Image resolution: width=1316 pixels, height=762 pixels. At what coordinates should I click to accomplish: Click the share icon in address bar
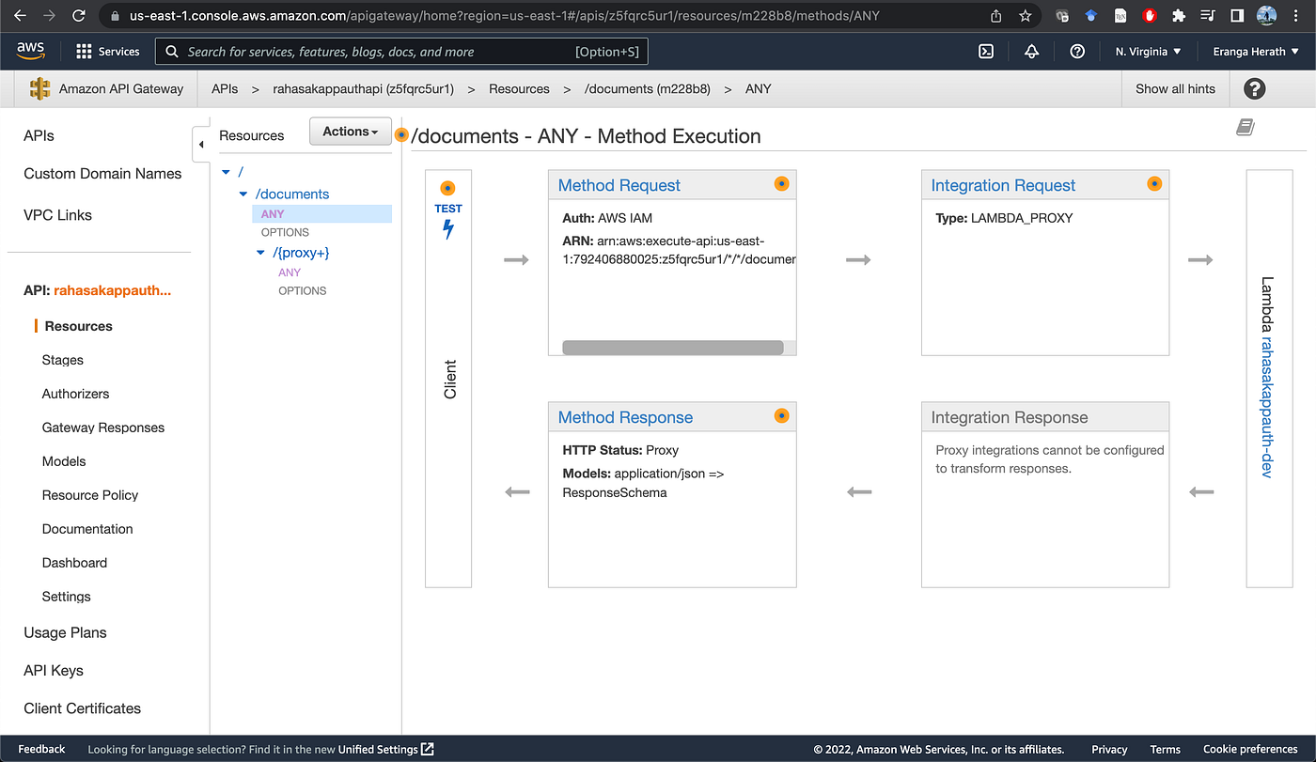pos(996,16)
